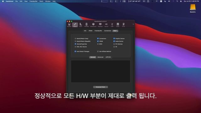Switch to the Connectors tab
201x113 pixels.
[x=108, y=31]
